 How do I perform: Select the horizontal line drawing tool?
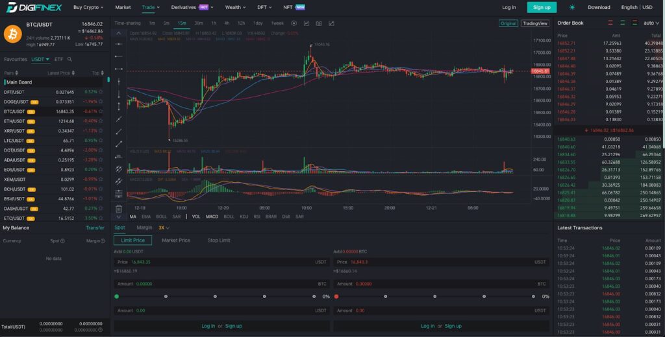[x=119, y=44]
